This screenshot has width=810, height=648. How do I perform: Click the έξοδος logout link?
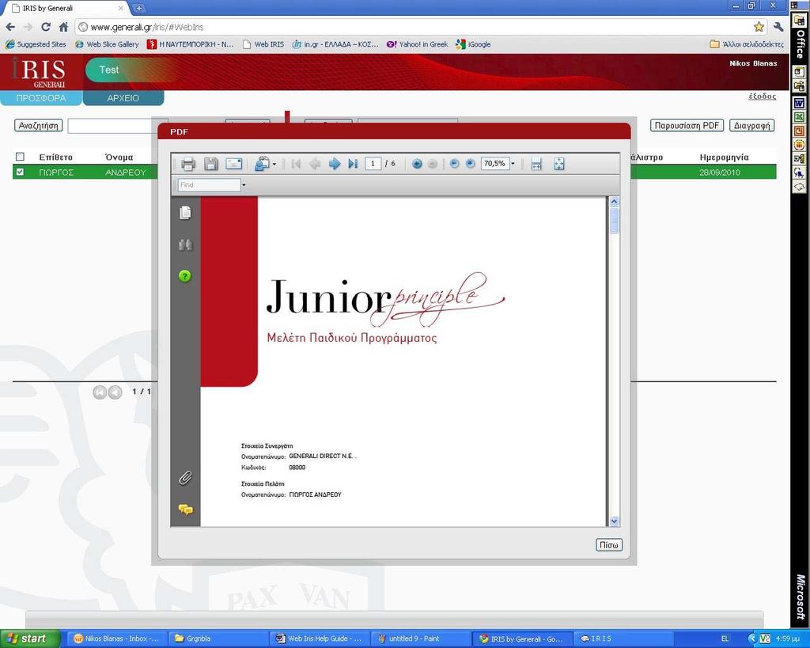point(762,97)
